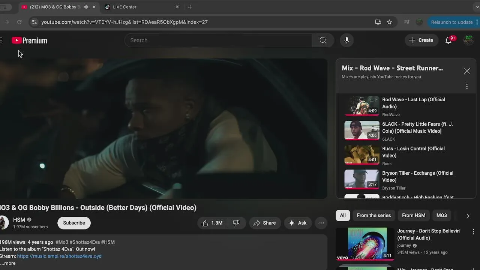The width and height of the screenshot is (480, 270).
Task: Click Rod Wave Last Lap title text
Action: [x=414, y=103]
